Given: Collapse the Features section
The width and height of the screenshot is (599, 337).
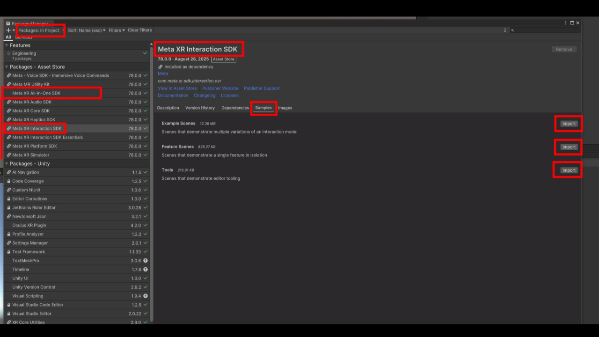Looking at the screenshot, I should [7, 45].
